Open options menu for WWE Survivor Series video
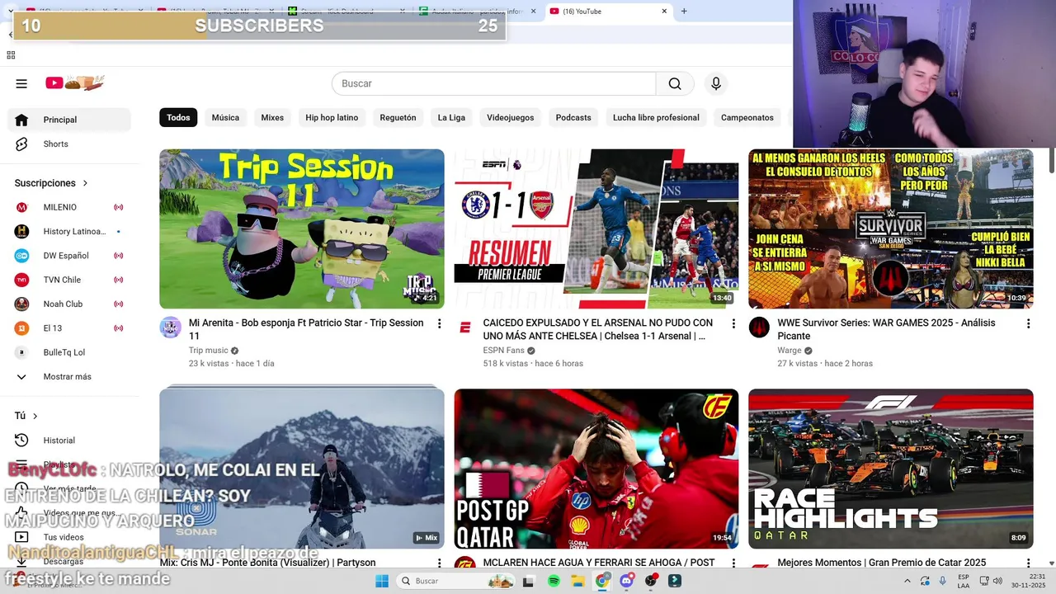This screenshot has width=1056, height=594. click(x=1028, y=323)
